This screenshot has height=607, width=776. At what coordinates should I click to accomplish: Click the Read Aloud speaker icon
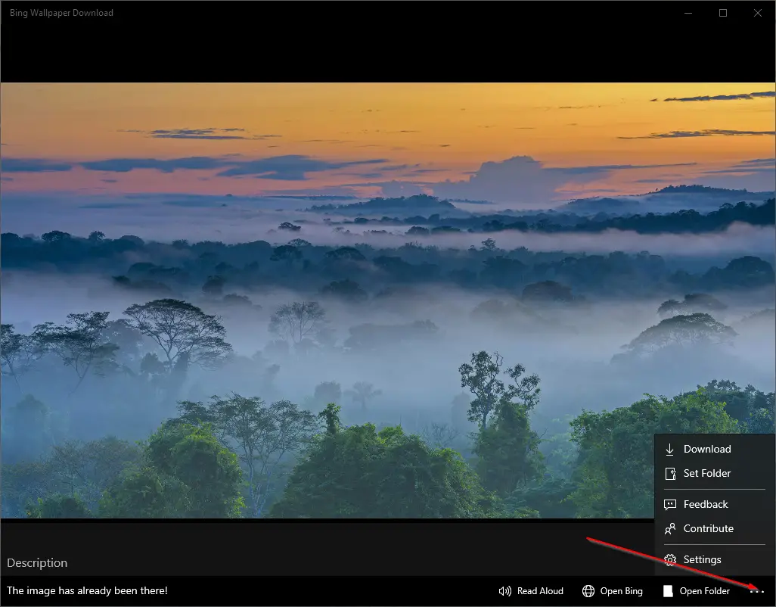(x=504, y=591)
